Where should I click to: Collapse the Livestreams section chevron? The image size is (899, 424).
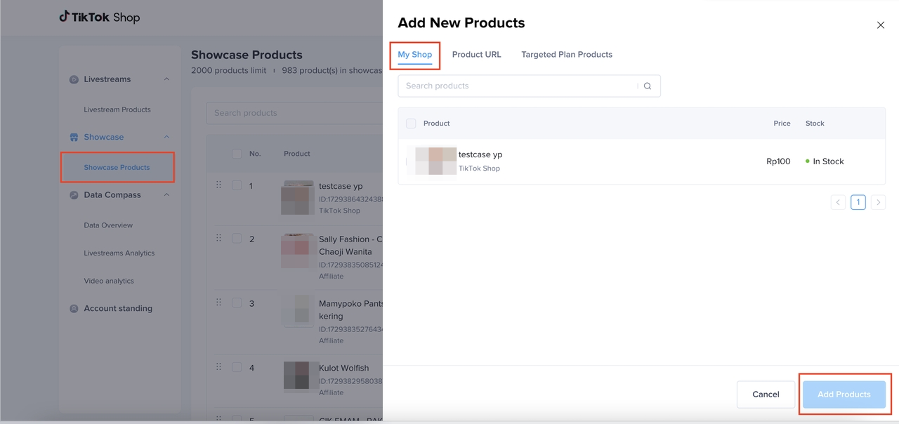click(x=166, y=79)
